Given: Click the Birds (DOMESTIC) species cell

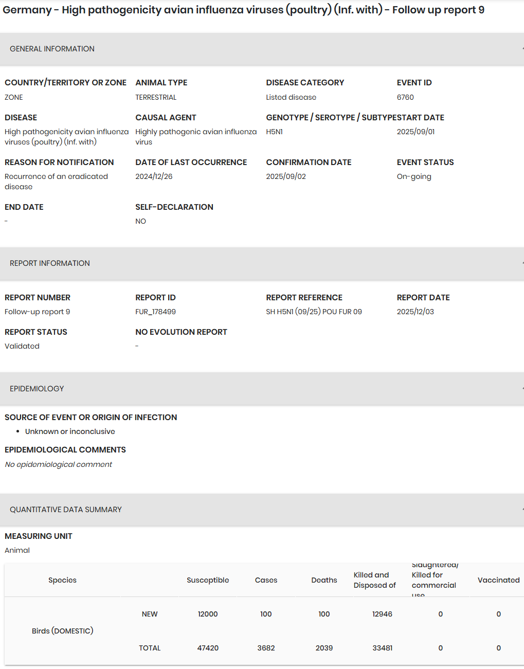Looking at the screenshot, I should click(x=63, y=631).
